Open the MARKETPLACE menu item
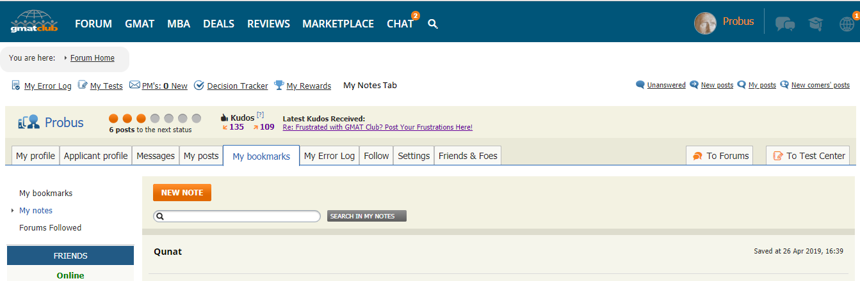 tap(337, 24)
